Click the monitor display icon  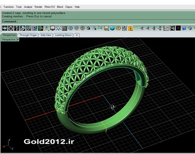point(53,28)
